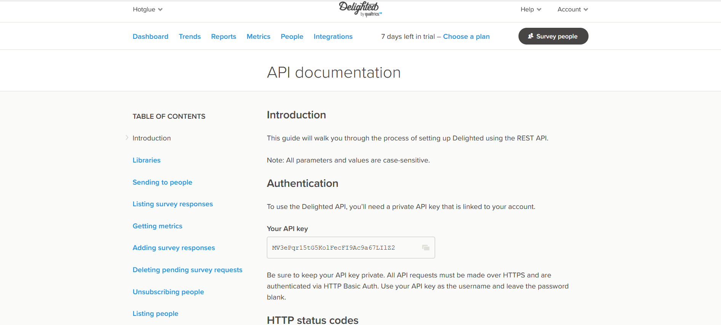Open Adding survey responses section
721x325 pixels.
coord(174,248)
